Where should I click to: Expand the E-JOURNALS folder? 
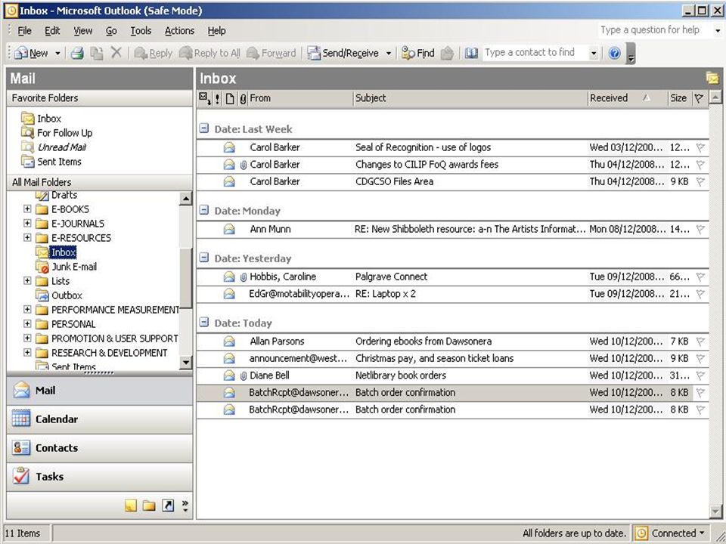tap(27, 224)
